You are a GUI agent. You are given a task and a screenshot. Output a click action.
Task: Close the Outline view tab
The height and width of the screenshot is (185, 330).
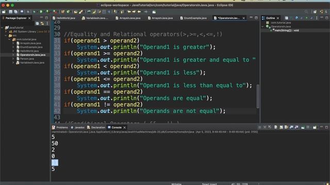click(278, 18)
